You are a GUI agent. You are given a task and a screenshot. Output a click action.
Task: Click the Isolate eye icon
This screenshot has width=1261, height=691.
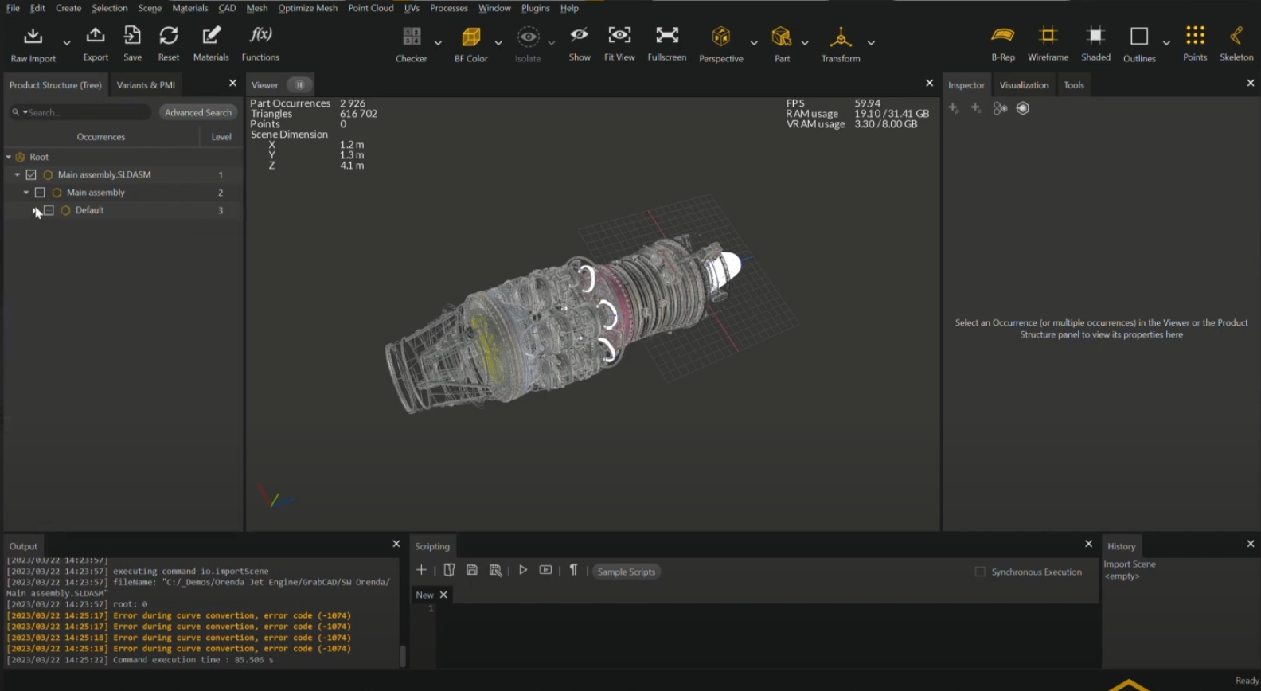point(528,37)
